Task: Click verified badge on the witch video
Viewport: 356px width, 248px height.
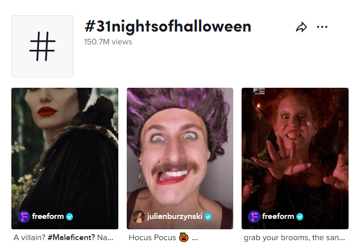Action: pos(300,216)
